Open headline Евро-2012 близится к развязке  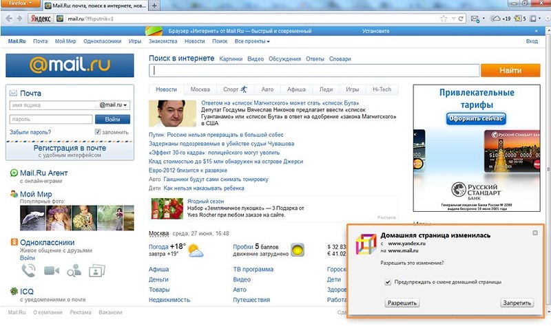pos(187,171)
